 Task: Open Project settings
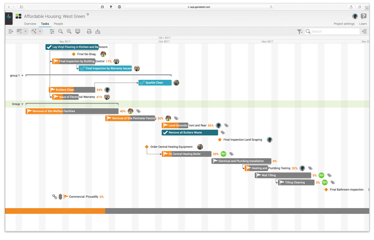point(344,24)
